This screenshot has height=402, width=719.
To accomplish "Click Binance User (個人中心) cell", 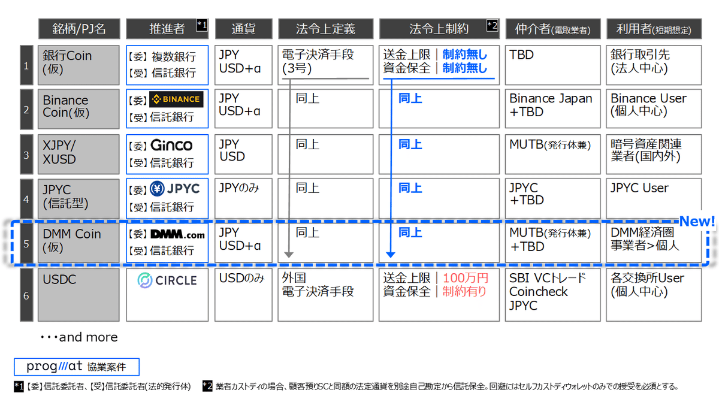I will click(654, 109).
